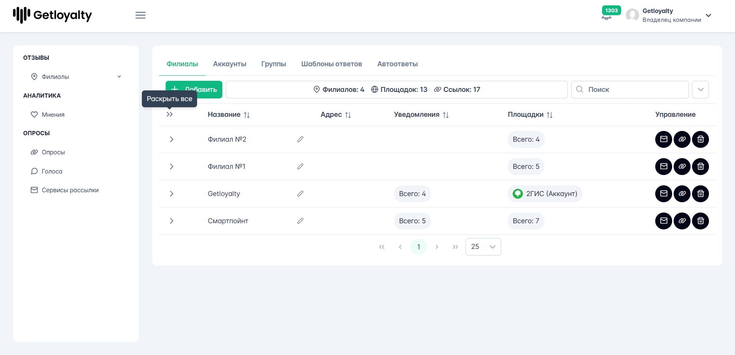This screenshot has height=355, width=735.
Task: Expand the Филиал №1 row
Action: (x=171, y=167)
